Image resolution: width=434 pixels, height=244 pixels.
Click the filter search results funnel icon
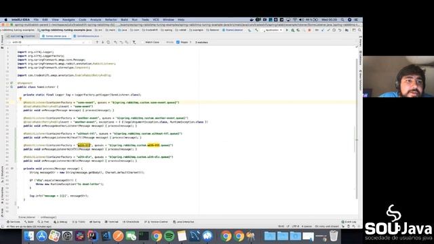134,42
